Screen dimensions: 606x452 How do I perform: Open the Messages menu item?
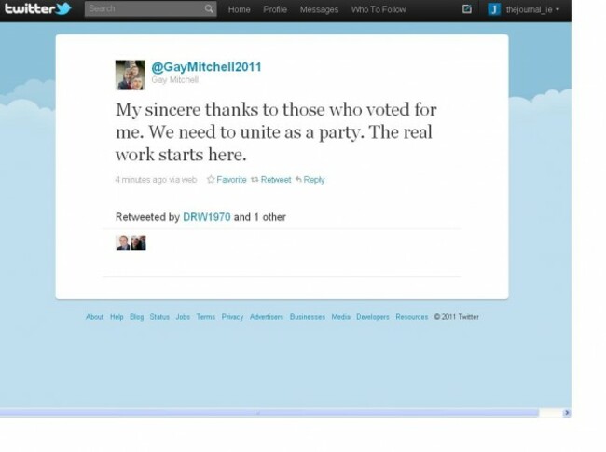coord(319,9)
